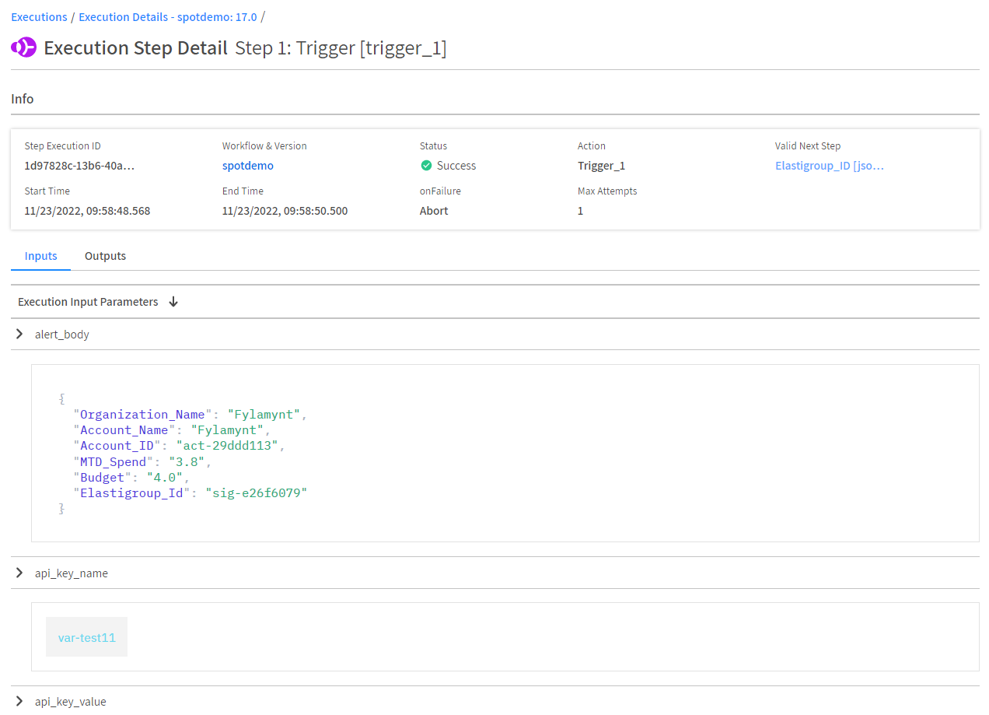The image size is (989, 715).
Task: Click the var-test11 value chip
Action: click(x=86, y=637)
